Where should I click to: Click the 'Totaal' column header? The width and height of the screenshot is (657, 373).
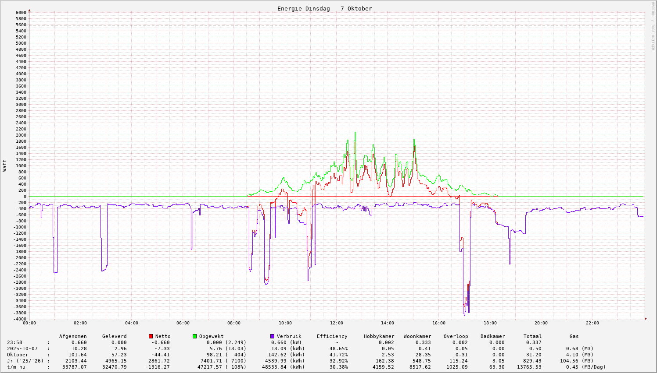532,336
